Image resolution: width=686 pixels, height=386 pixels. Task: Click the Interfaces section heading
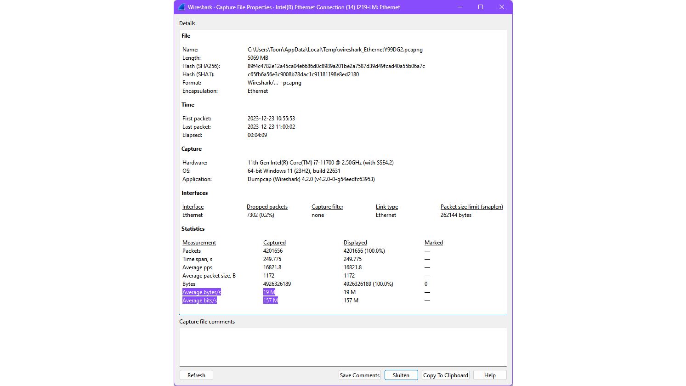pyautogui.click(x=194, y=193)
